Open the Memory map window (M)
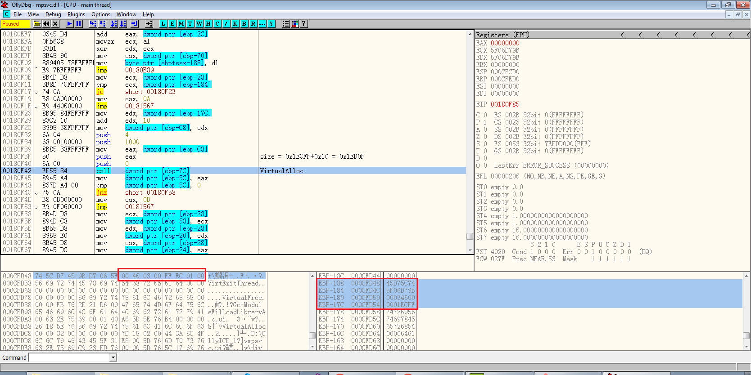Viewport: 751px width, 375px height. point(181,24)
